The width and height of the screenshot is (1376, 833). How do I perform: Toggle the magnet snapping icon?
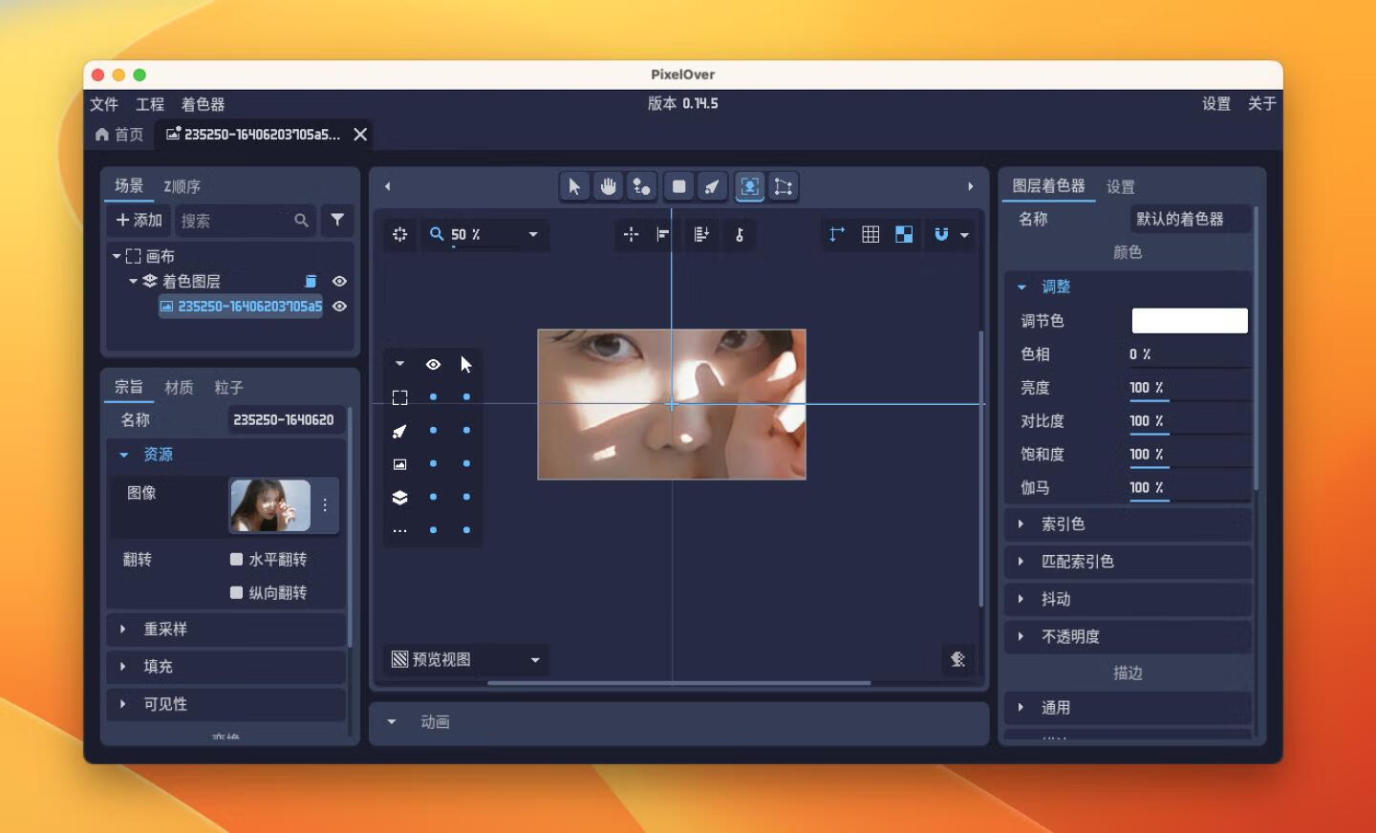point(941,234)
